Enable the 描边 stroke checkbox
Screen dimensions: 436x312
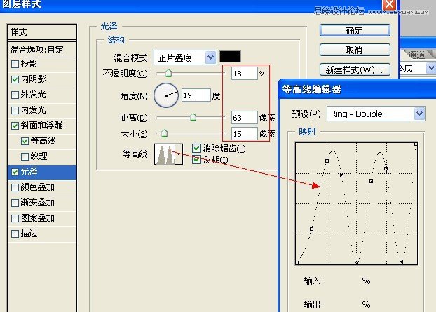click(x=15, y=233)
